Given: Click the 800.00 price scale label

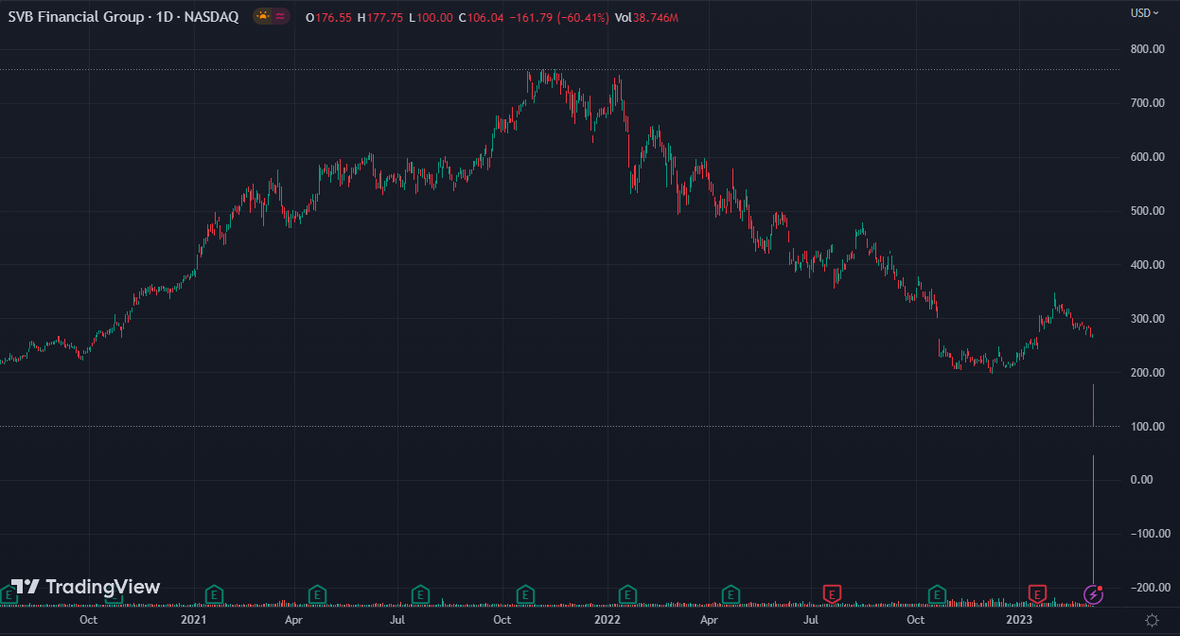Looking at the screenshot, I should pos(1146,49).
